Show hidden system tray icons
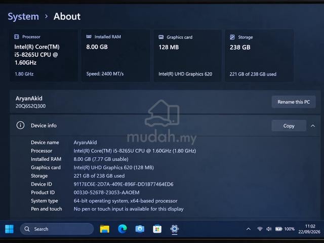This screenshot has width=324, height=243. (x=249, y=229)
